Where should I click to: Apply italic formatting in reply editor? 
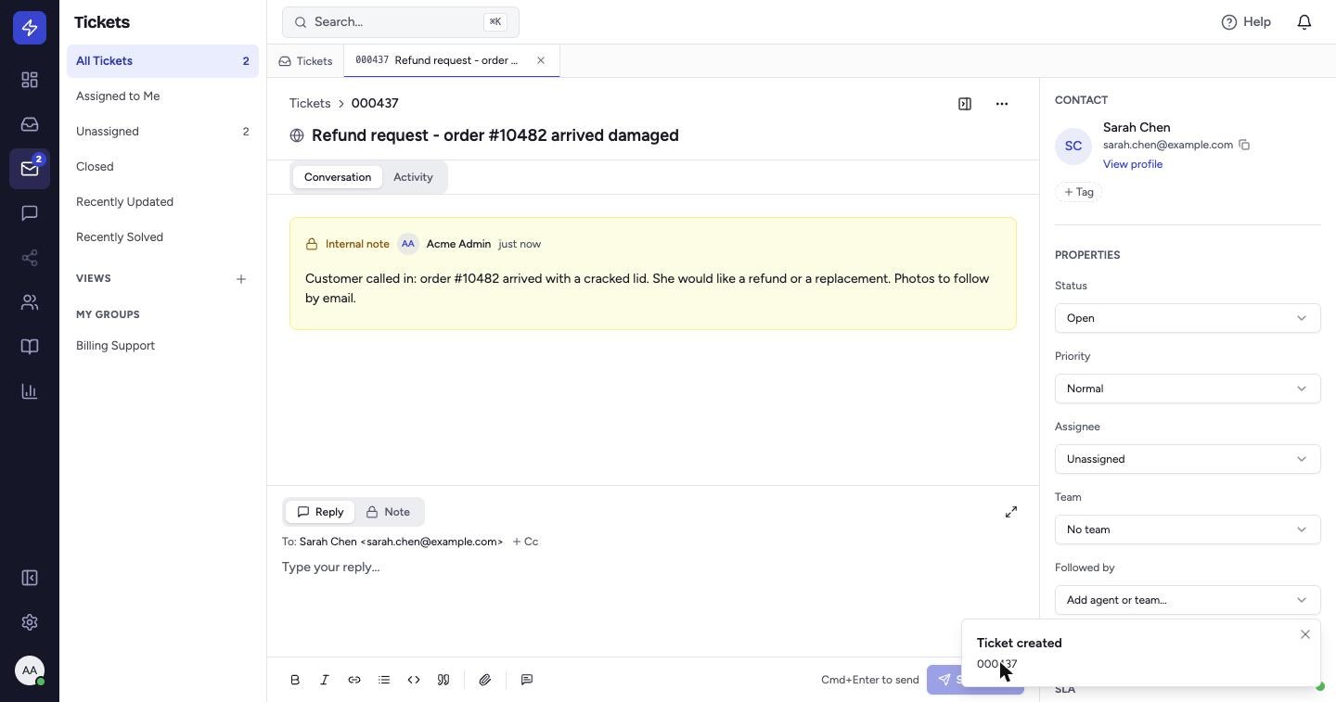[325, 680]
